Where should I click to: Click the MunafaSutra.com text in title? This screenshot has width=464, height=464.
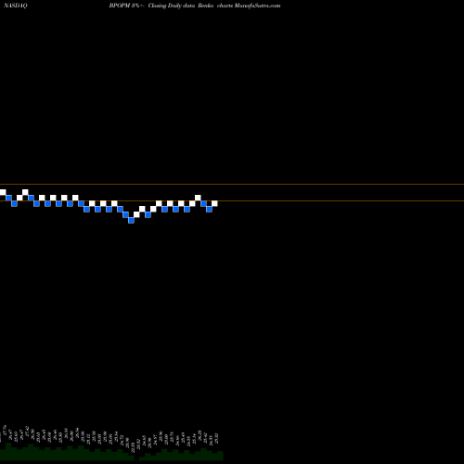(x=257, y=6)
